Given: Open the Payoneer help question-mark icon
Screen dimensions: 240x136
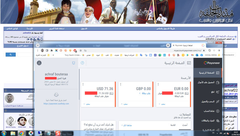Looking at the screenshot, I should pos(82,63).
